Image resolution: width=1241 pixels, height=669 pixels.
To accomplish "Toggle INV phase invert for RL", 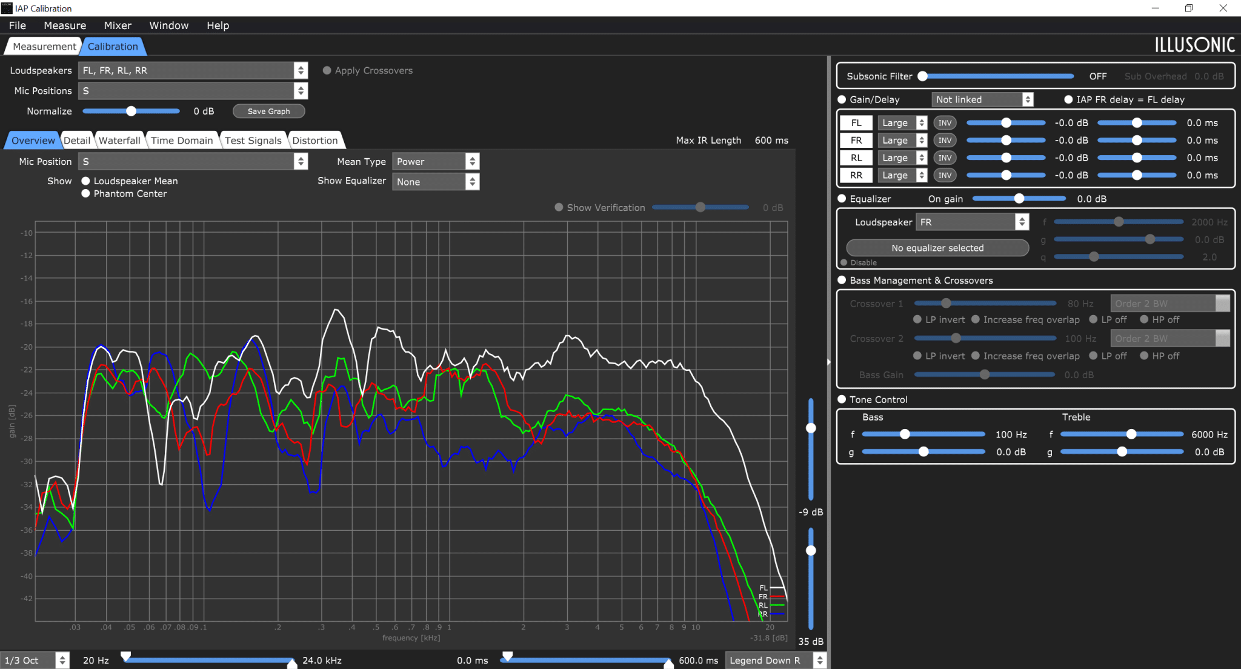I will [945, 158].
